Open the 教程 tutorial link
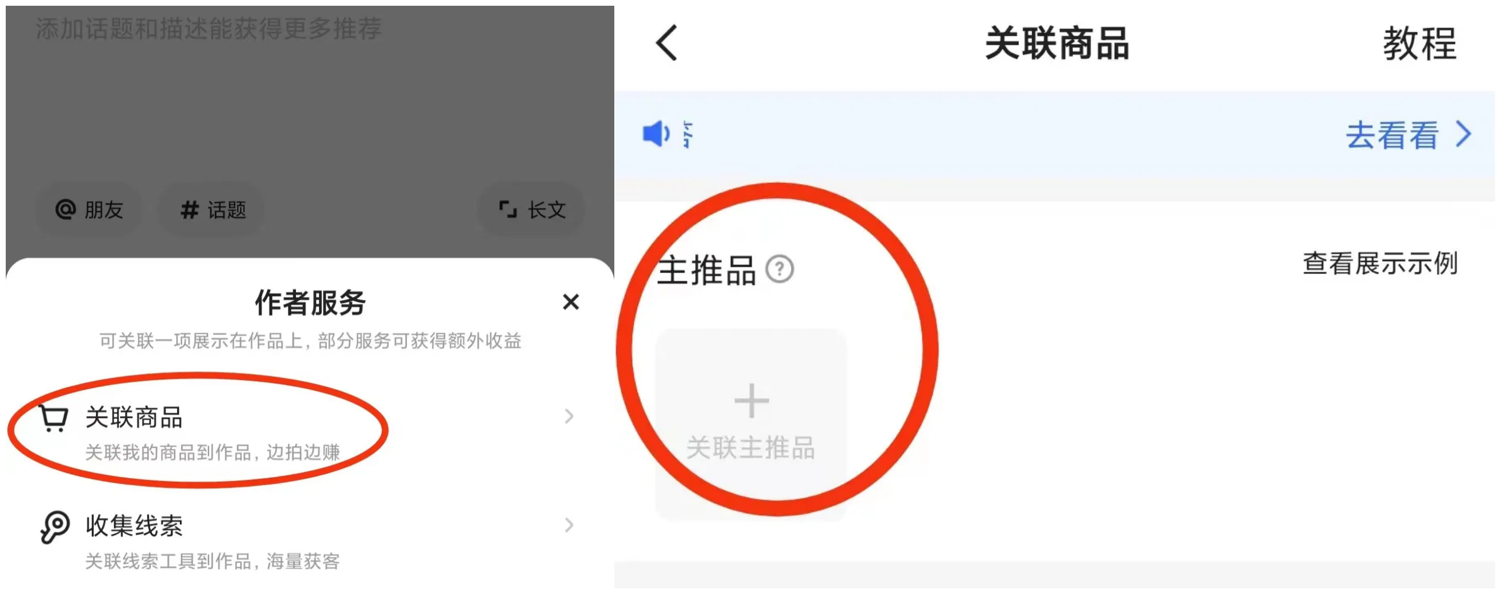 coord(1419,44)
